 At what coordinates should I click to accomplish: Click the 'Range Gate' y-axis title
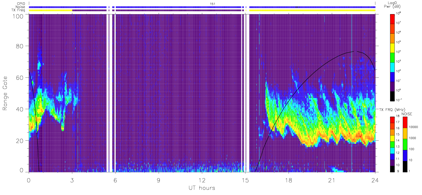pyautogui.click(x=5, y=94)
